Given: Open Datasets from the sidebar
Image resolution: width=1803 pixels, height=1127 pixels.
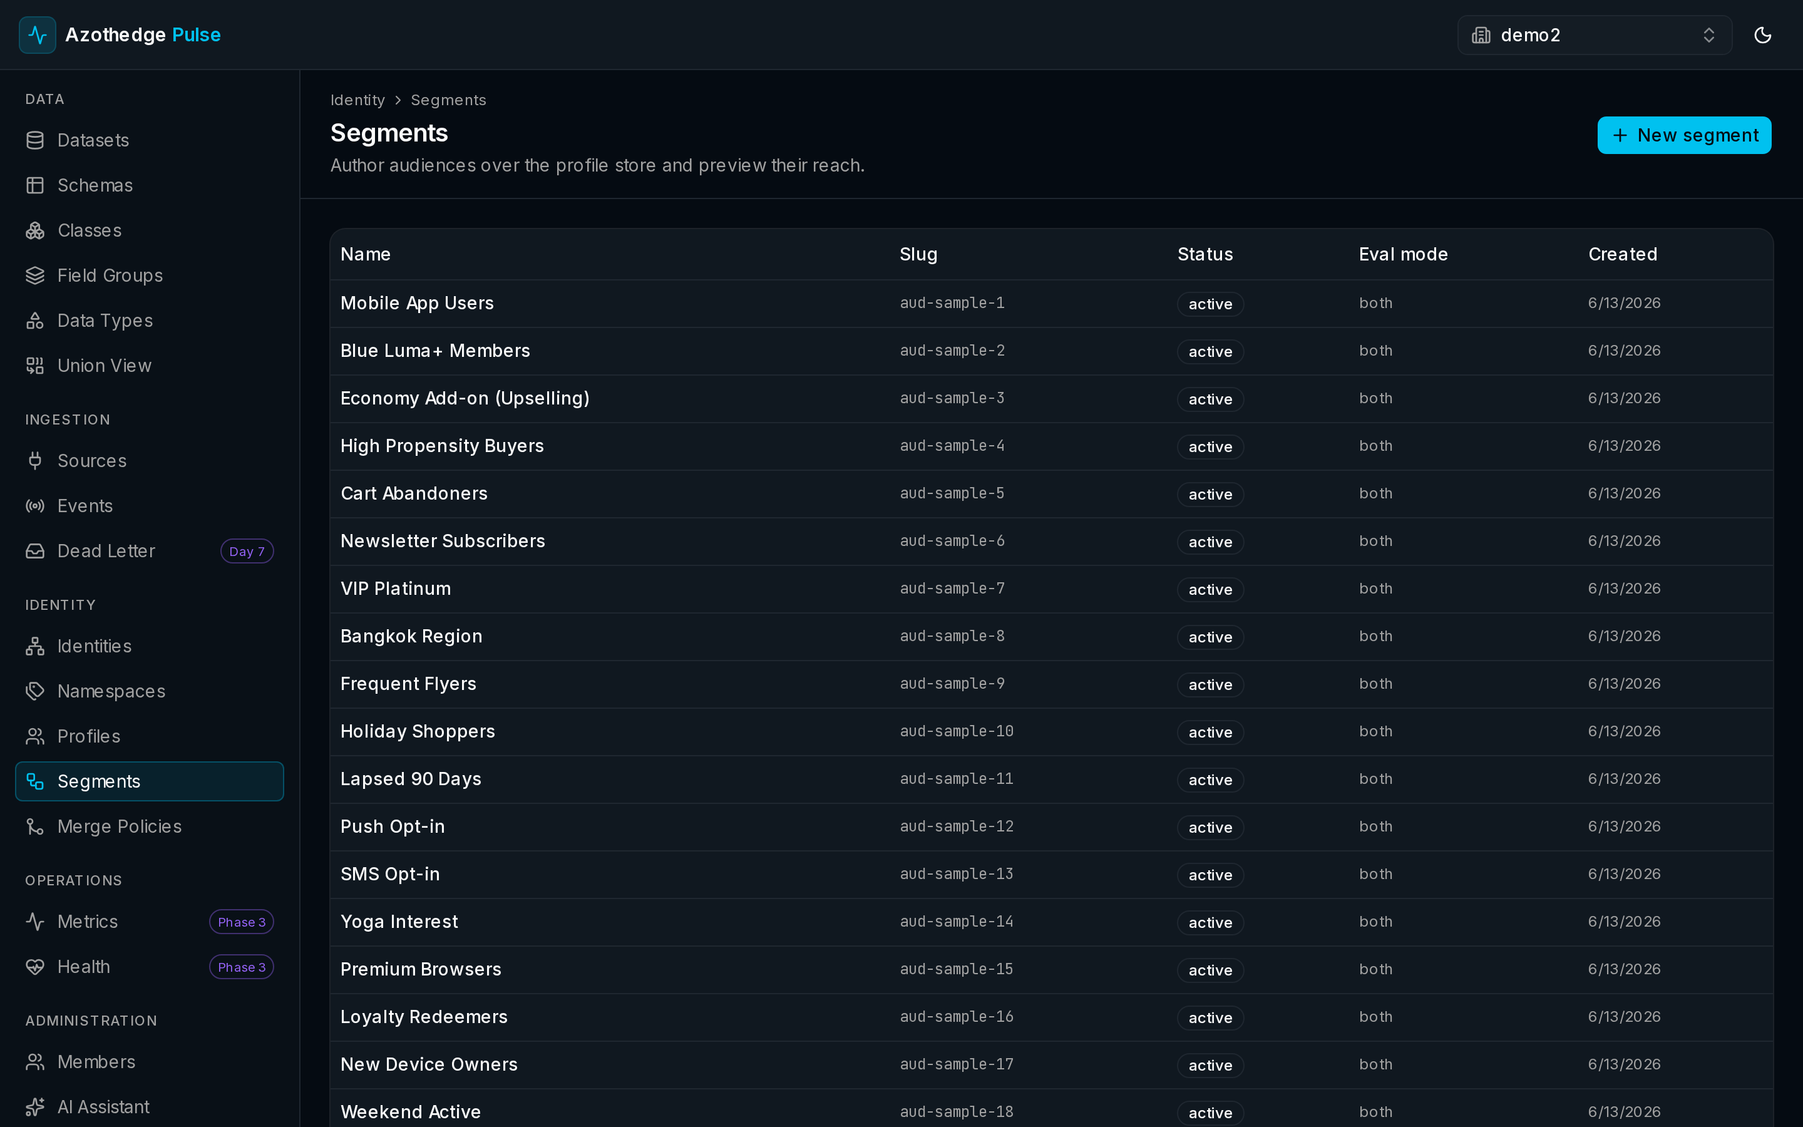Looking at the screenshot, I should click(149, 140).
